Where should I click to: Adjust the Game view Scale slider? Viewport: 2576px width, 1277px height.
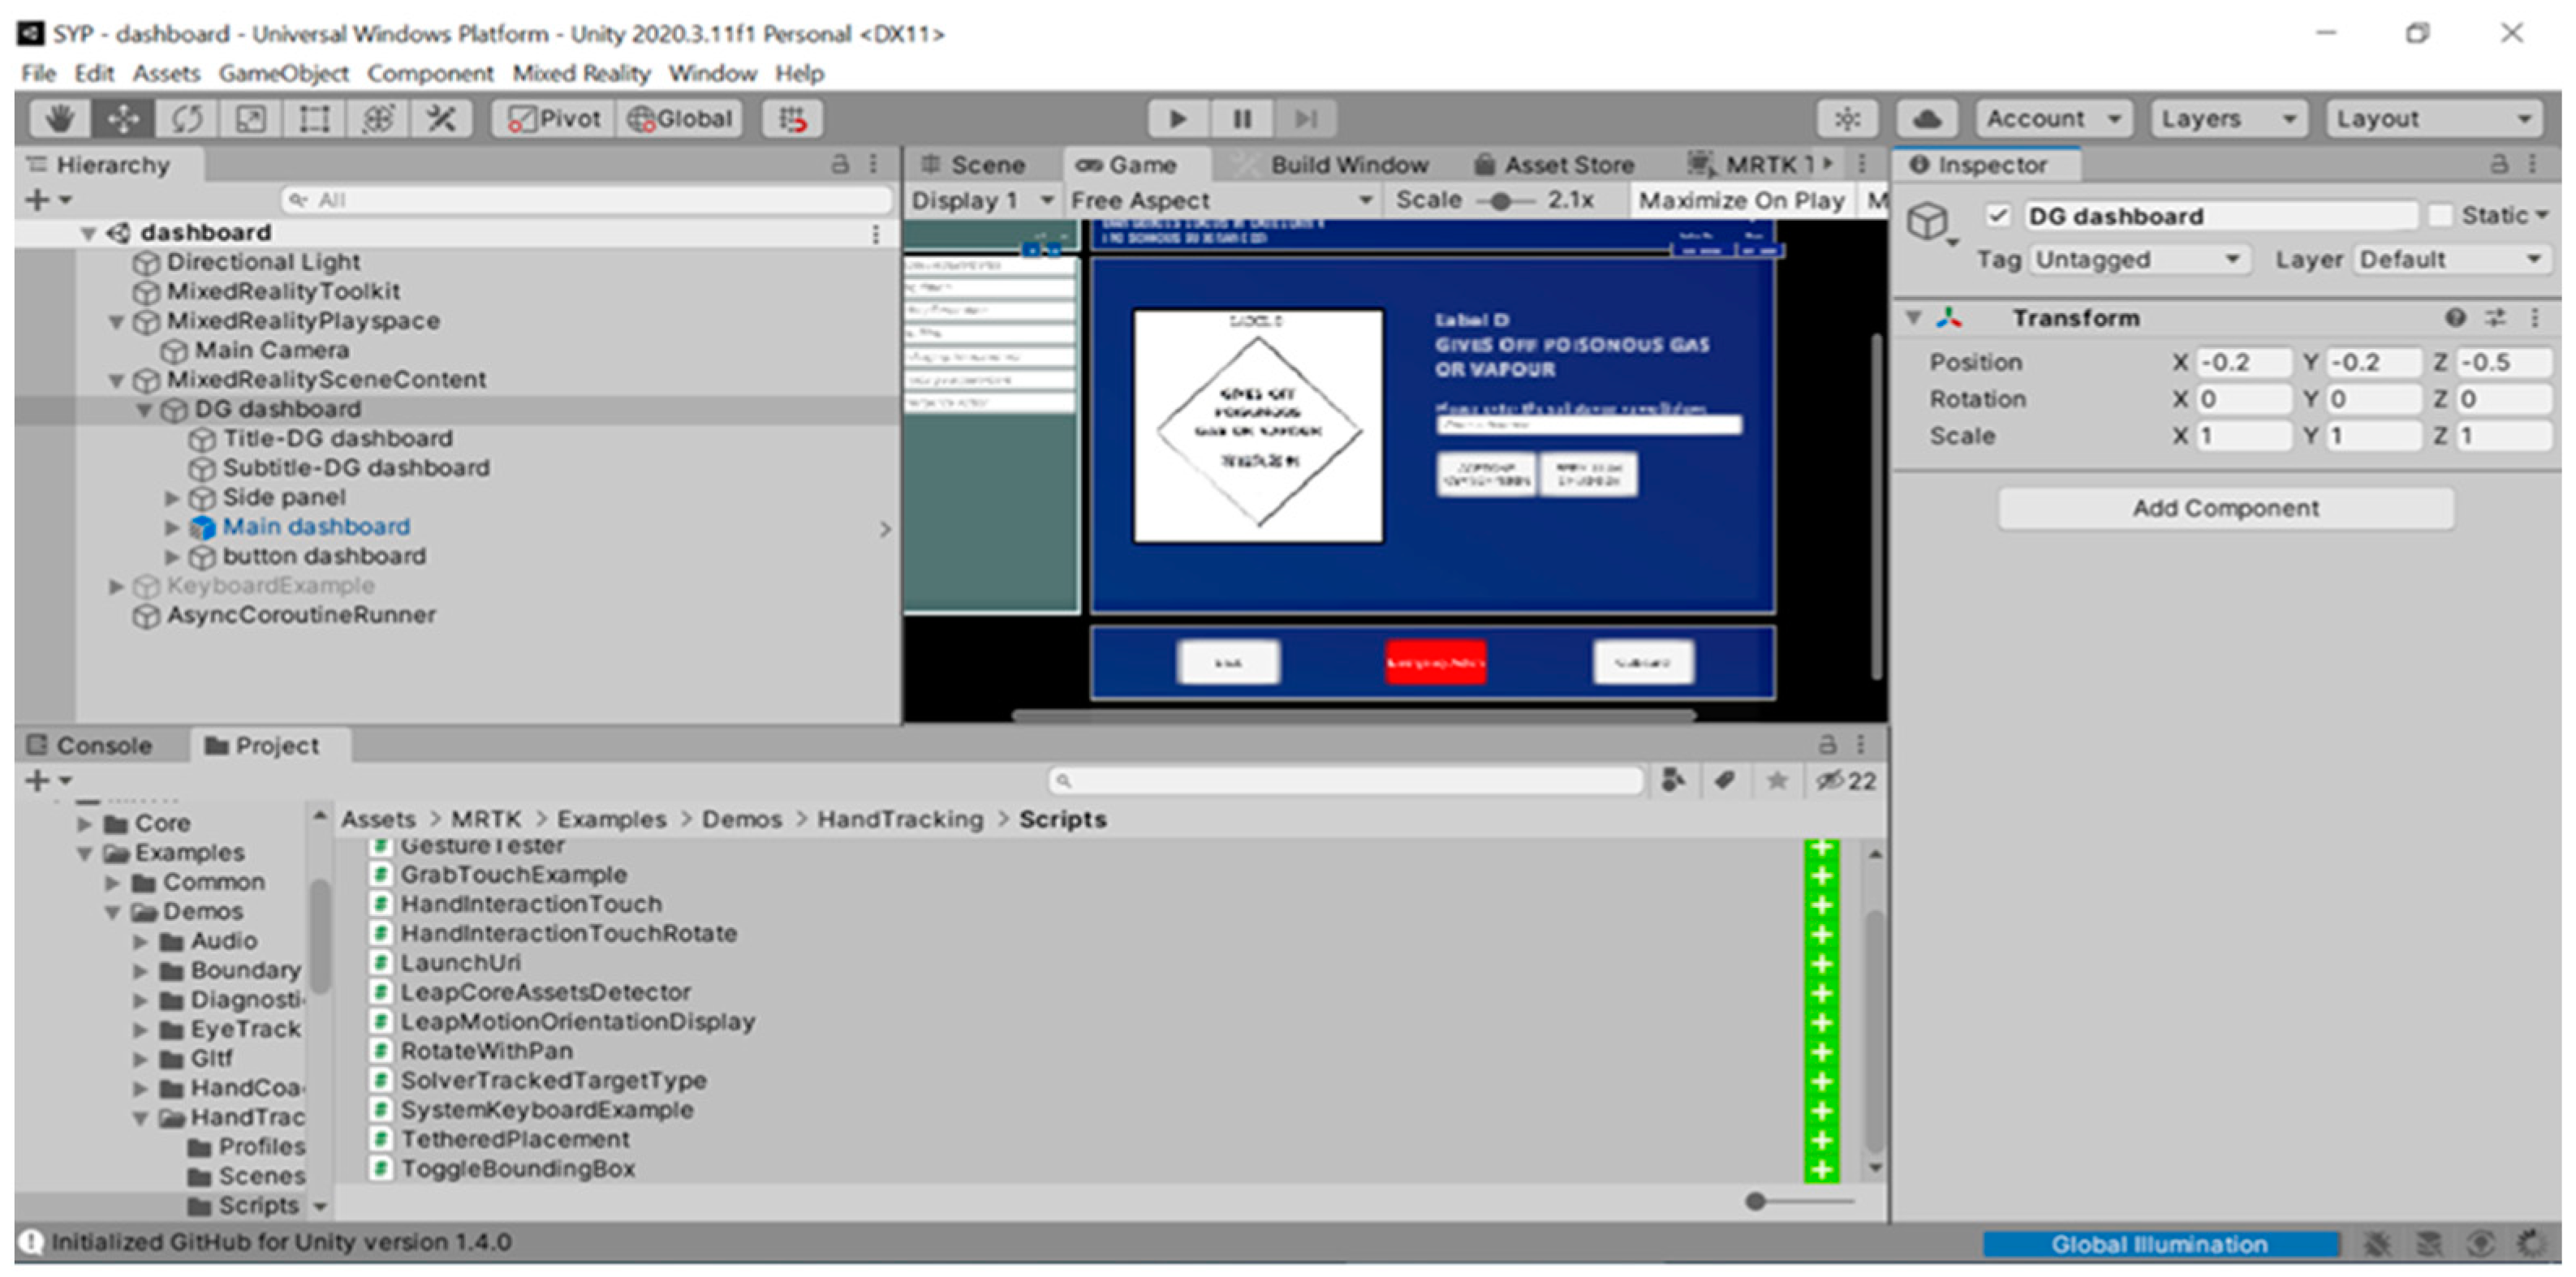point(1500,201)
